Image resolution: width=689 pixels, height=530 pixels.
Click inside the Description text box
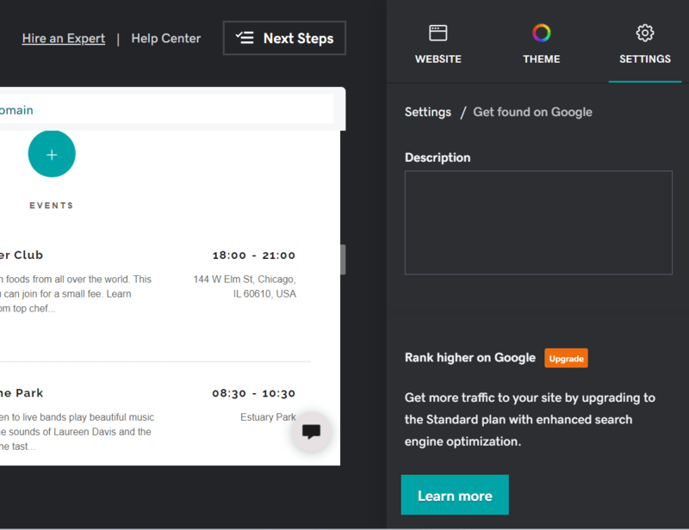[x=537, y=222]
